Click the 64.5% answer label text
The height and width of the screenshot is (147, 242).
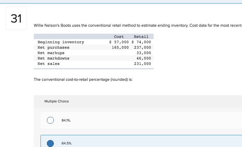click(x=67, y=143)
